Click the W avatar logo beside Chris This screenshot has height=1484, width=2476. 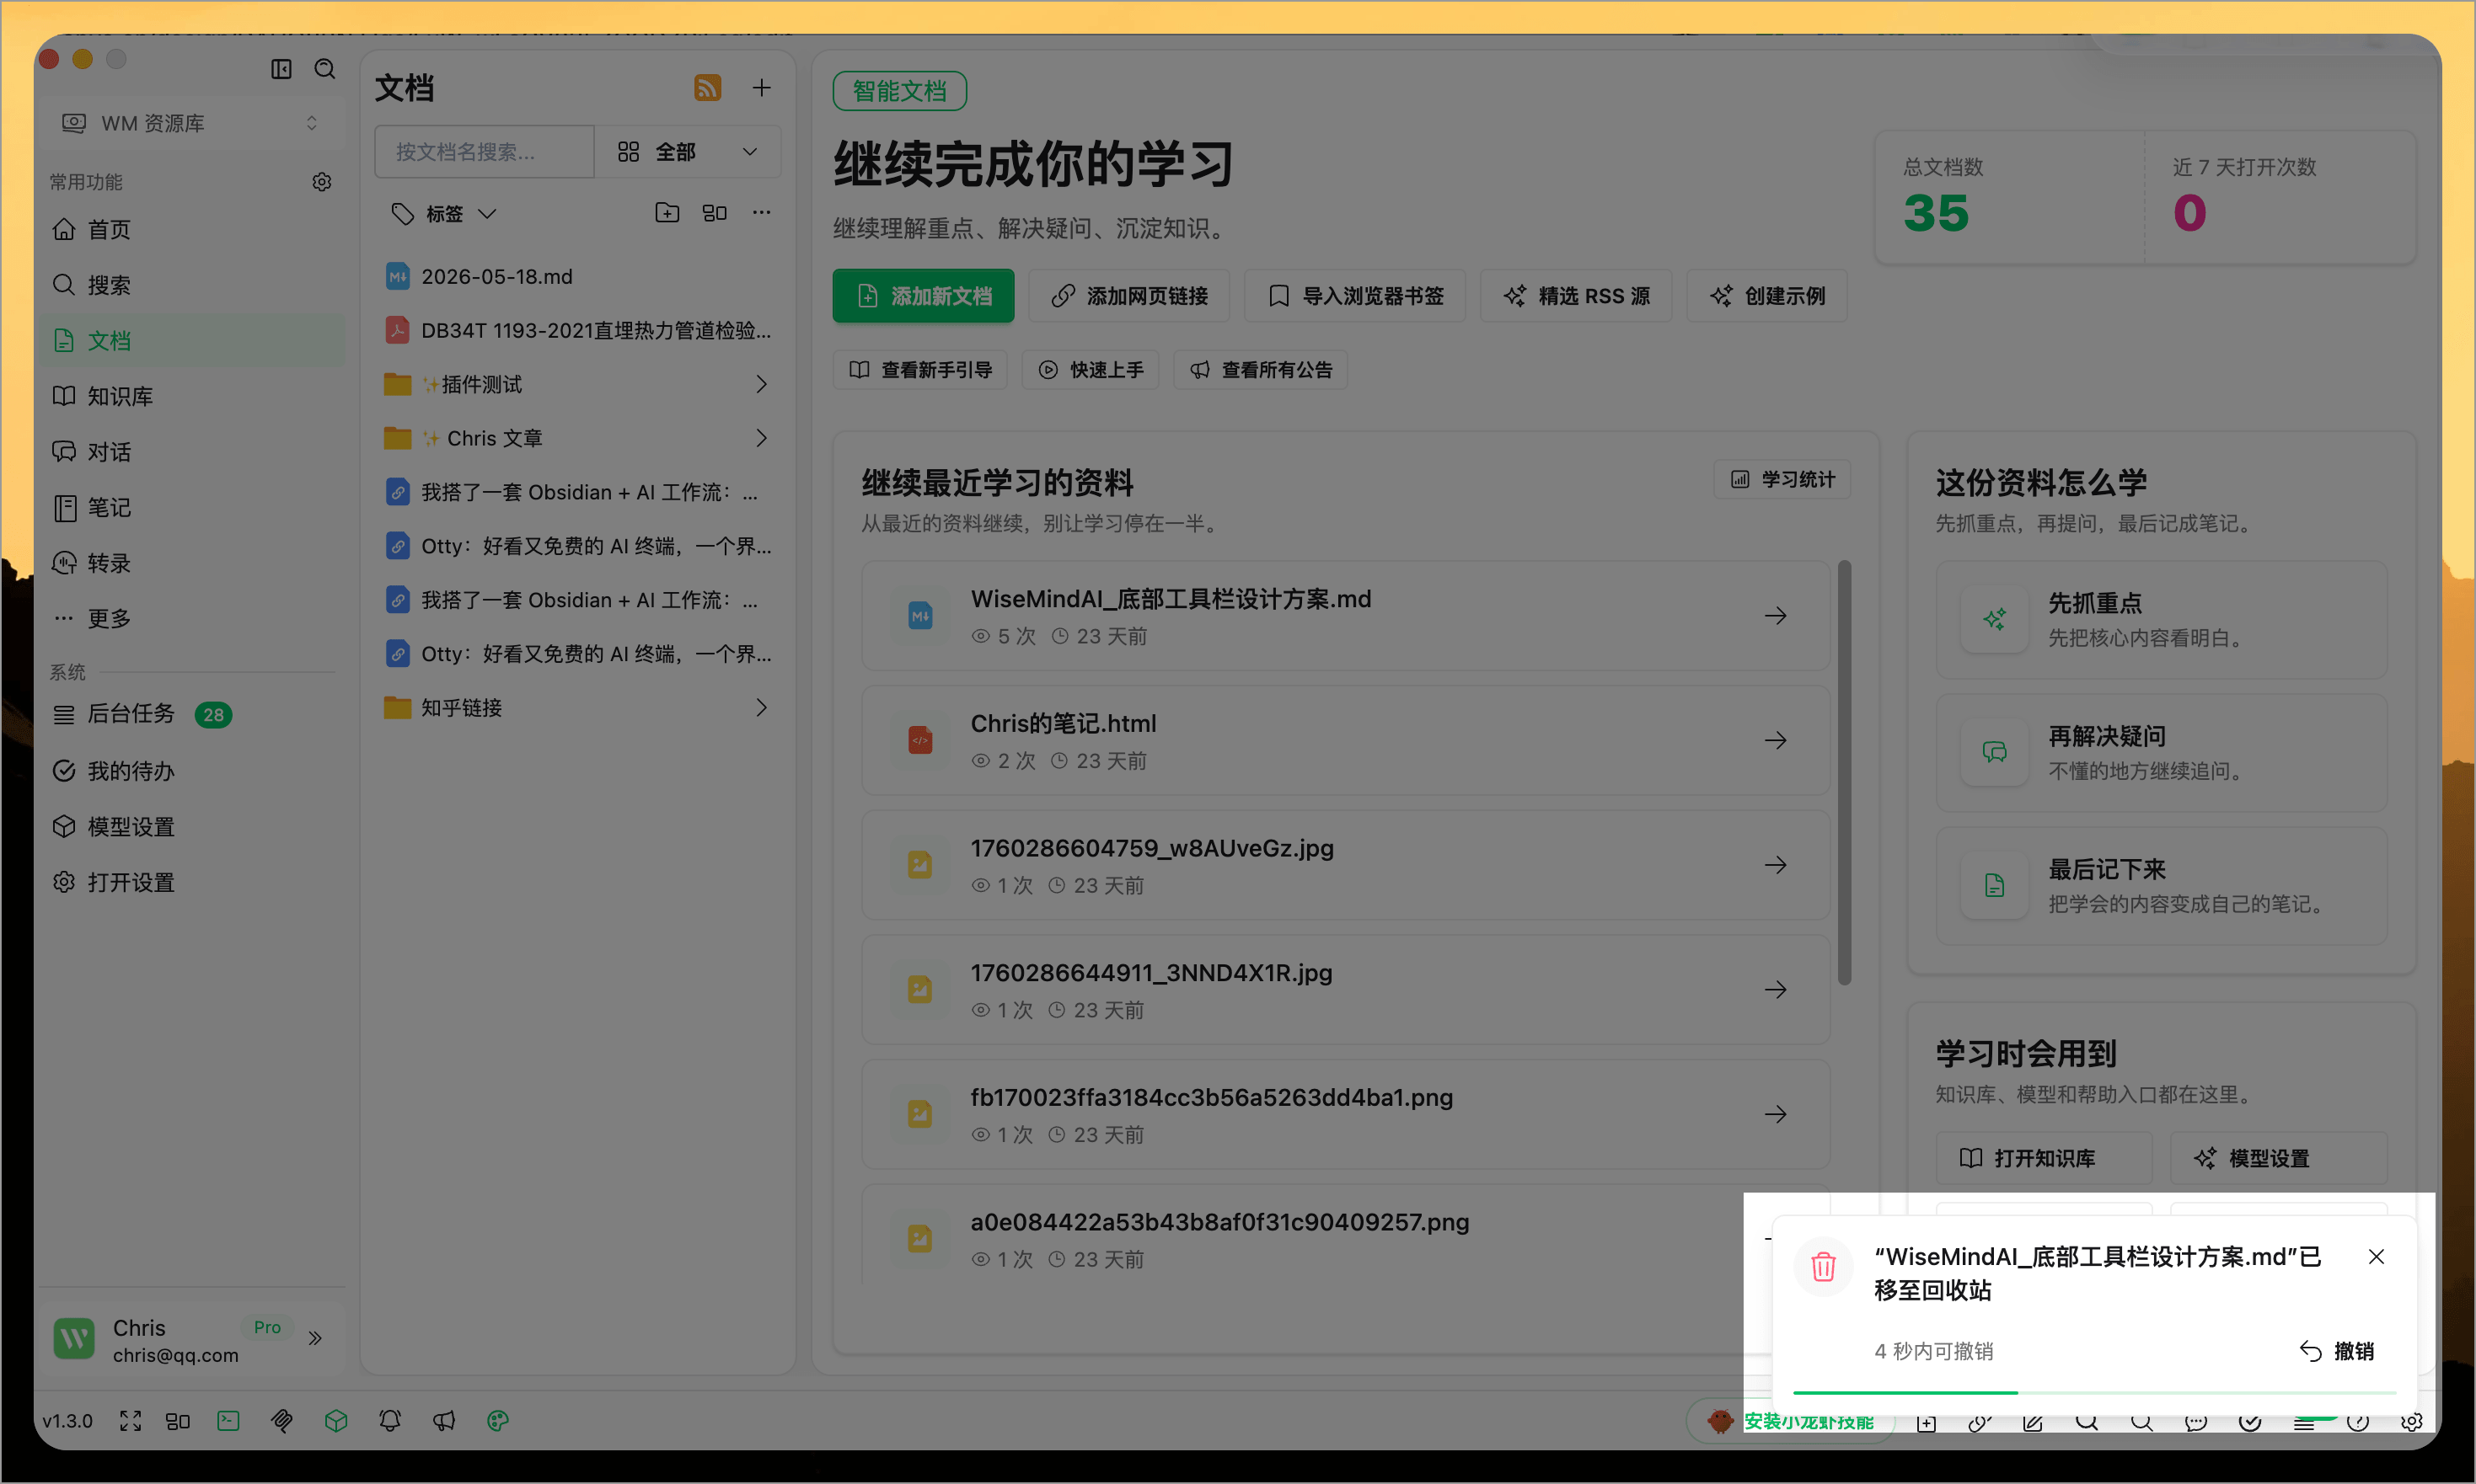(74, 1338)
